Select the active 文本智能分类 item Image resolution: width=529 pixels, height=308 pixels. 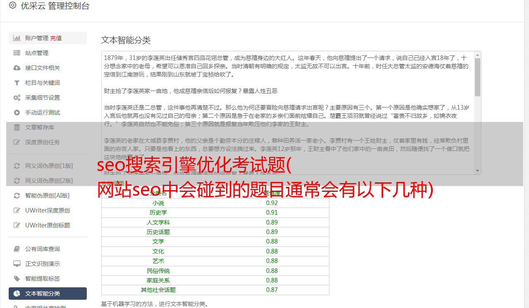tap(48, 294)
